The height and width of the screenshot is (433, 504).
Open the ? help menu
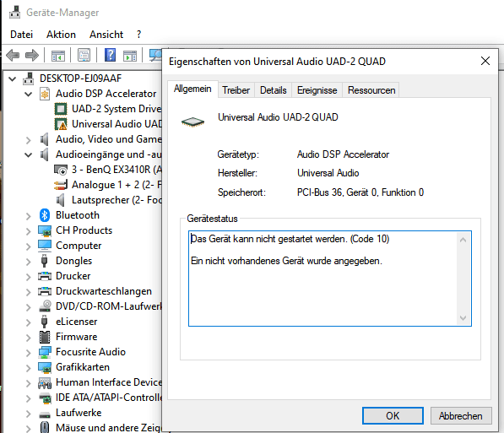[138, 35]
